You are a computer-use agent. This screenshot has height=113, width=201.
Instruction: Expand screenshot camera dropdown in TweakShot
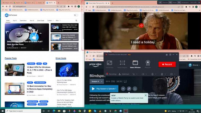point(175,74)
